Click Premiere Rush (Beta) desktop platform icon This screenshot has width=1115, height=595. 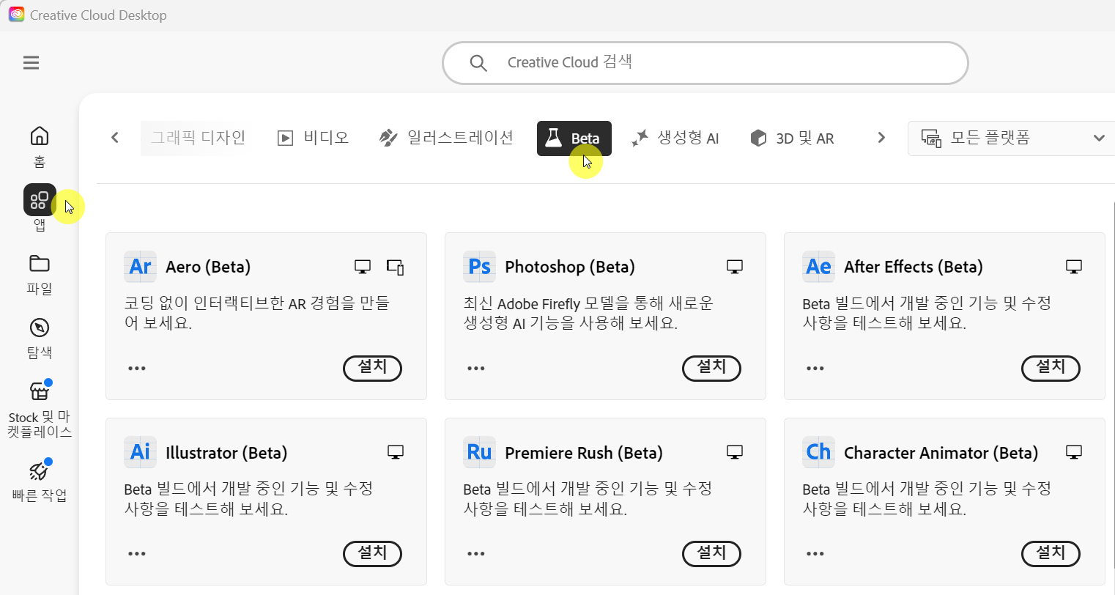click(x=735, y=452)
